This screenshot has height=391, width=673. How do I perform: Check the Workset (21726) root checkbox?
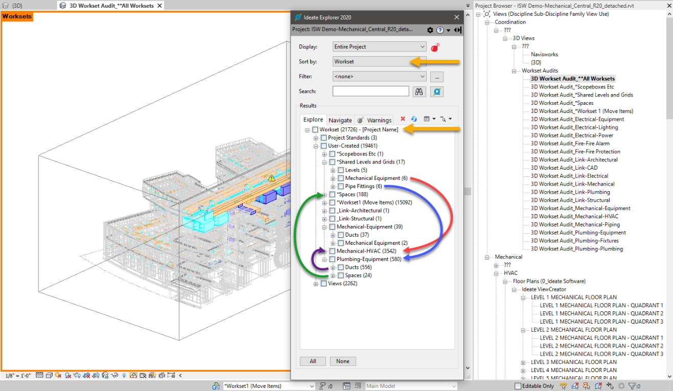point(315,130)
